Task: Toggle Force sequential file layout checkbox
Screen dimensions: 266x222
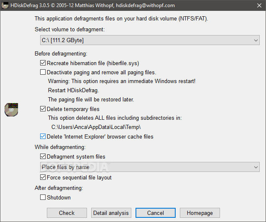Action: point(43,177)
